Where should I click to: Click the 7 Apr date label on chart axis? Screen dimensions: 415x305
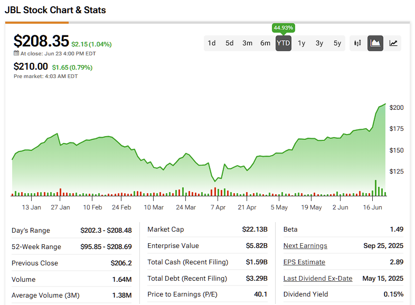click(x=218, y=207)
